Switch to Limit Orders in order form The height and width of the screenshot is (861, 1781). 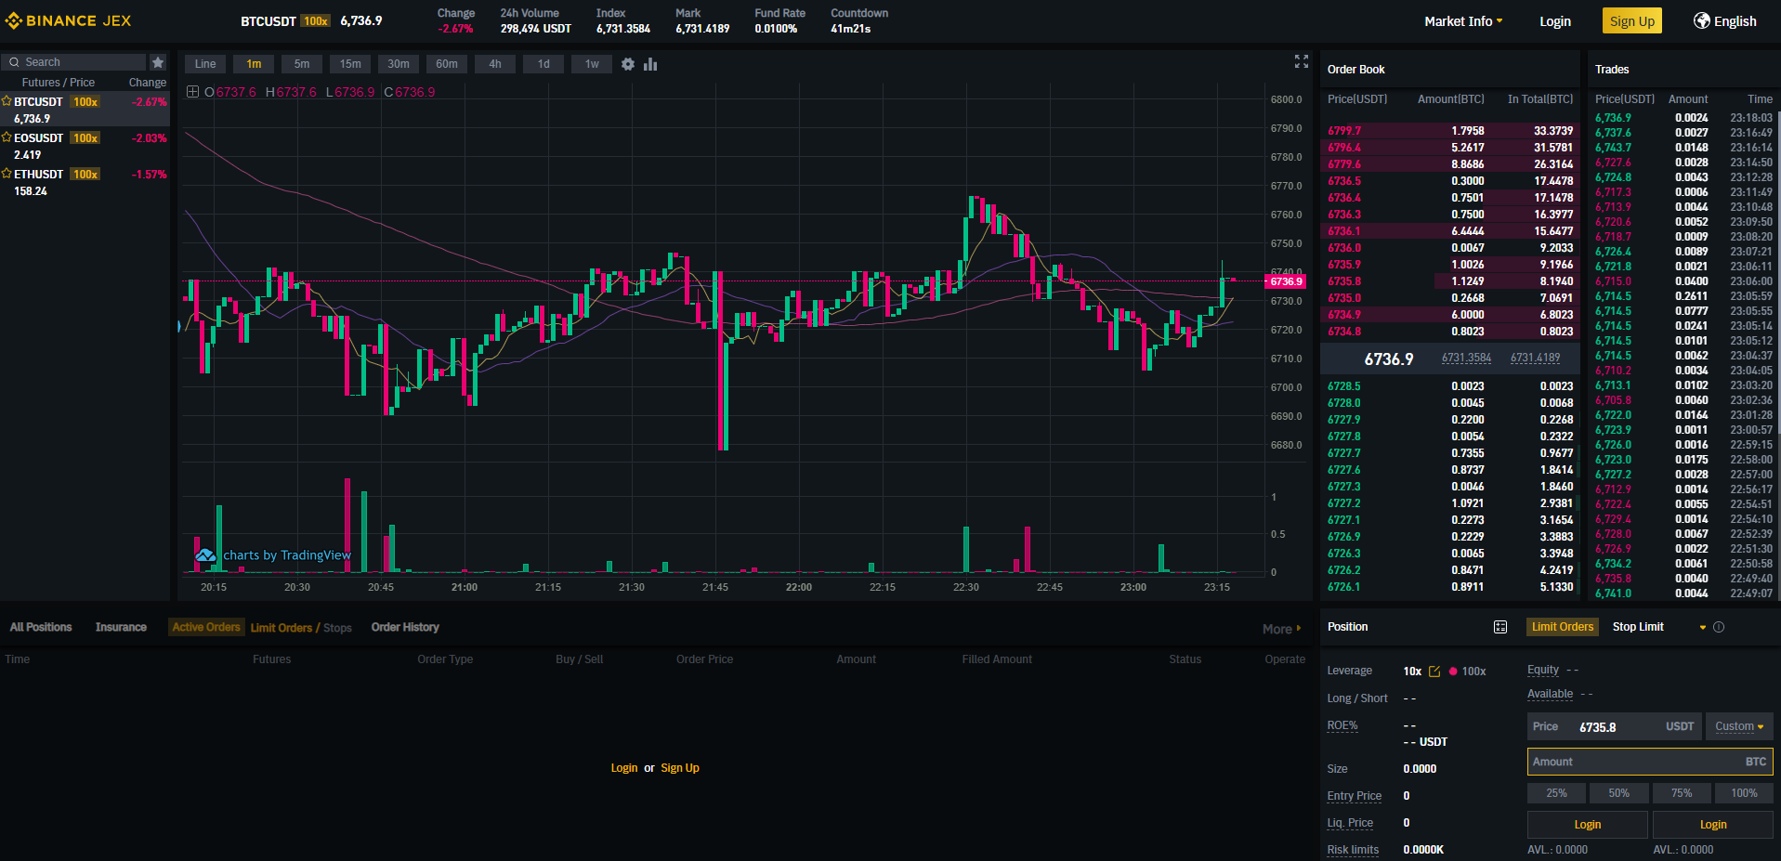1563,627
